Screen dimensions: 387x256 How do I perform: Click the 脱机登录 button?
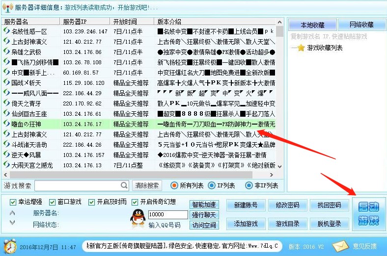tap(329, 224)
